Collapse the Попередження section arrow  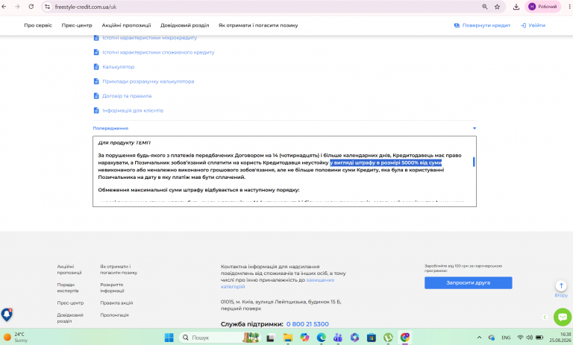coord(475,128)
